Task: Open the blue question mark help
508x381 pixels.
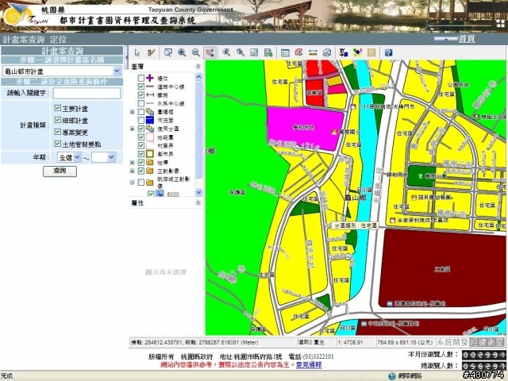Action: 388,52
